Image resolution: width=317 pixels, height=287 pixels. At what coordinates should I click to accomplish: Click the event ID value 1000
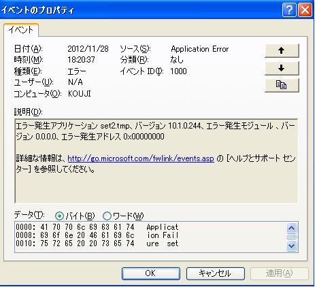178,71
